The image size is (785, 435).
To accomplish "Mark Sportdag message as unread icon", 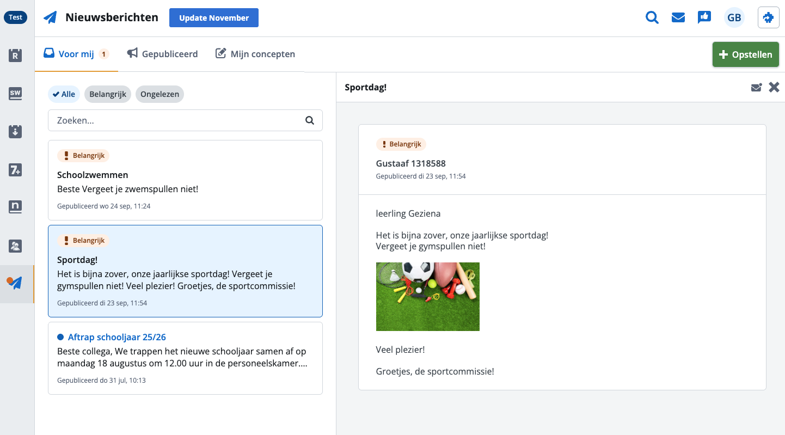I will pyautogui.click(x=756, y=88).
